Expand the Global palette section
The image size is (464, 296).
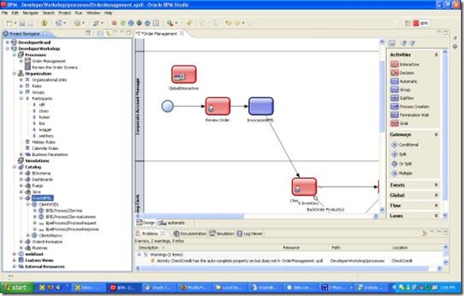coord(436,195)
